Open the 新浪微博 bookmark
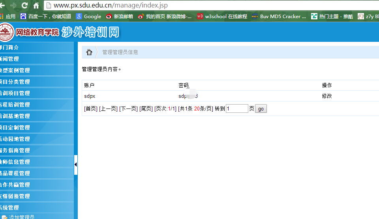 pos(165,17)
